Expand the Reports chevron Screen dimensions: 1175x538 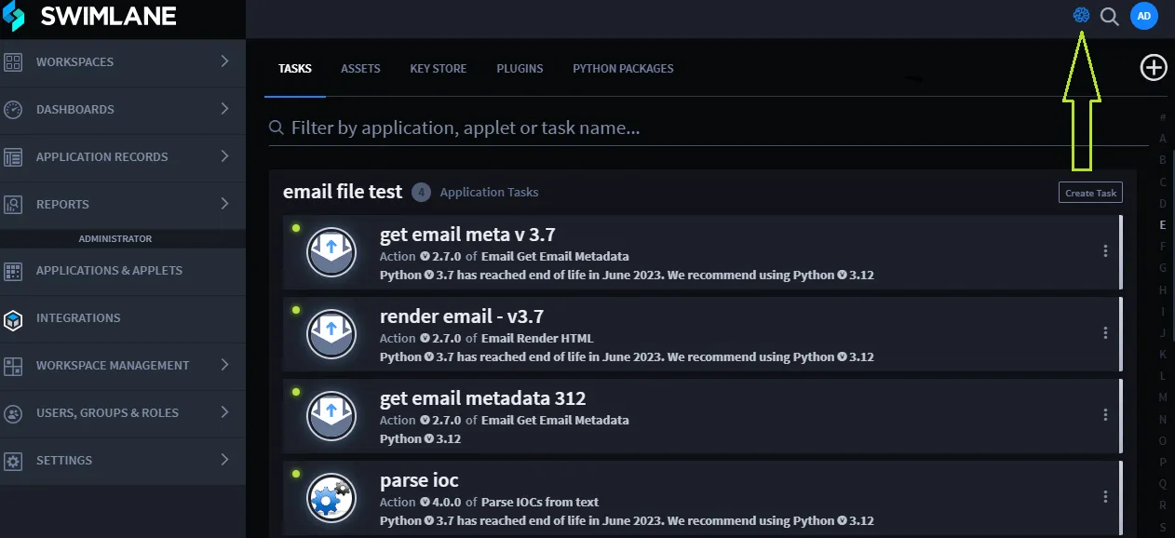coord(224,204)
